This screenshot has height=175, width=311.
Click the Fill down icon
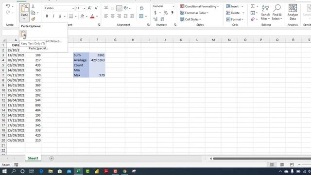coord(253,13)
